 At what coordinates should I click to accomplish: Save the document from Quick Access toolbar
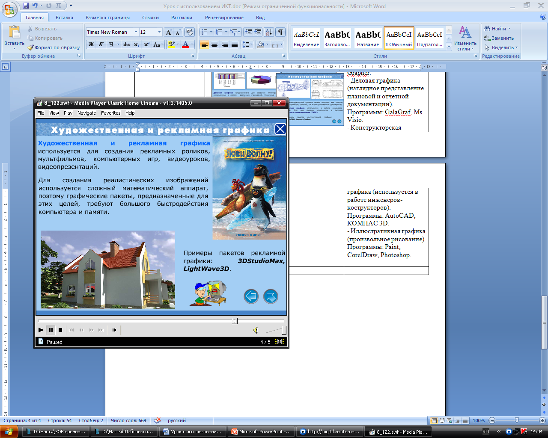click(26, 6)
